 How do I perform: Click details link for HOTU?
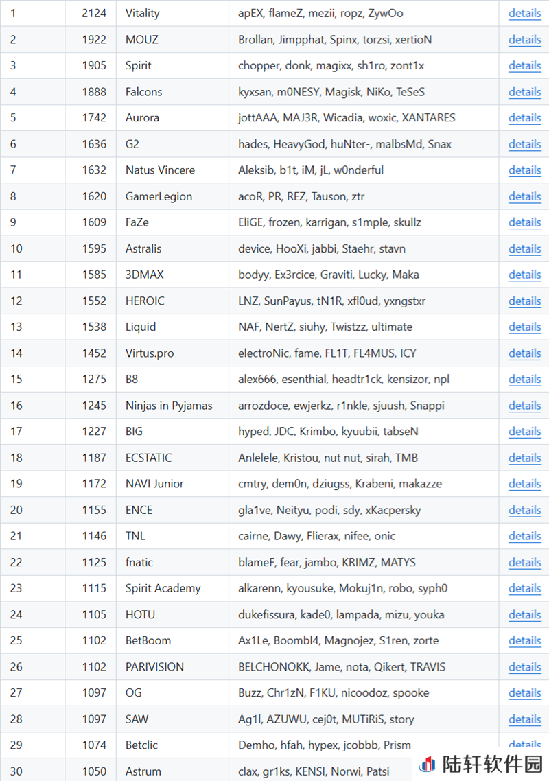[524, 615]
